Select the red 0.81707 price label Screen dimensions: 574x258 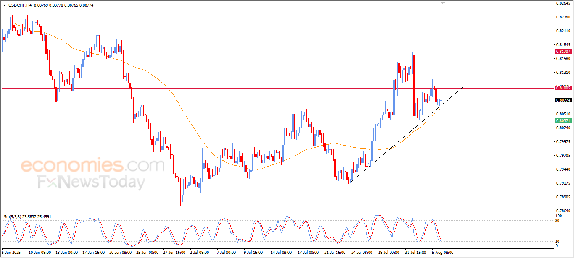(x=563, y=51)
